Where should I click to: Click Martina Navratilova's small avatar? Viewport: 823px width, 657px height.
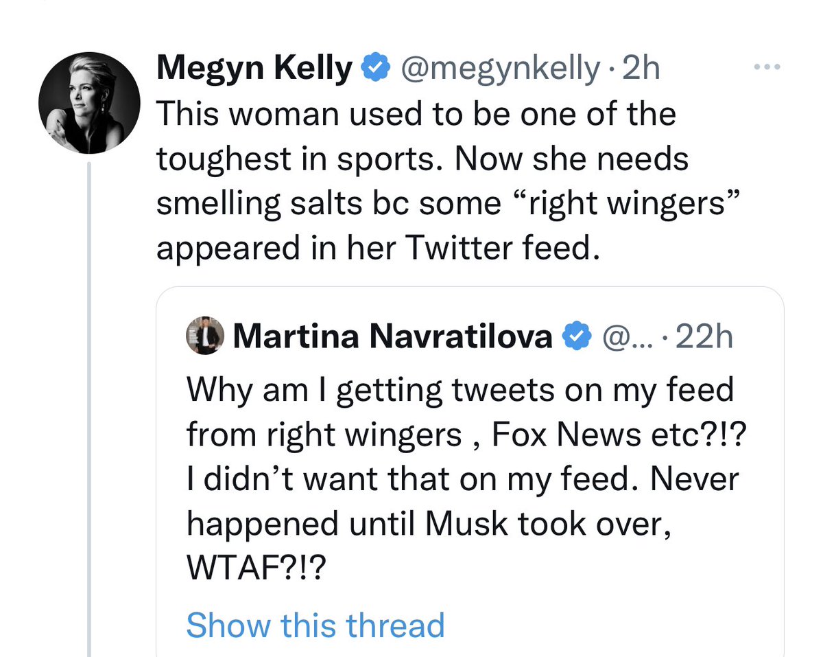click(205, 337)
